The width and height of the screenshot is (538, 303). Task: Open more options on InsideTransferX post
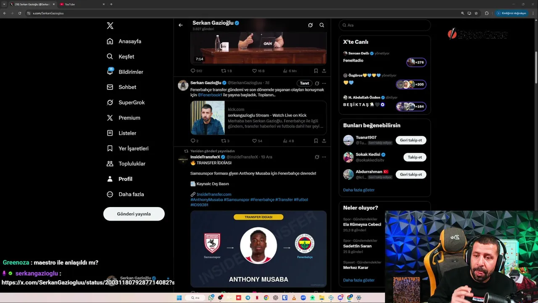pyautogui.click(x=324, y=157)
